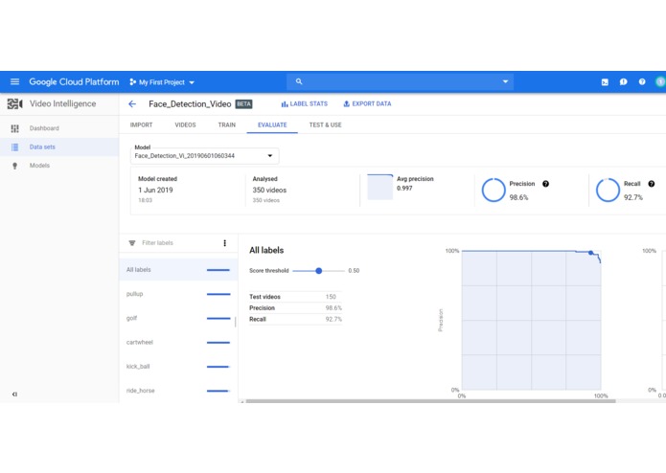This screenshot has height=473, width=666.
Task: Click the Avg precision 0.997 value
Action: 404,189
